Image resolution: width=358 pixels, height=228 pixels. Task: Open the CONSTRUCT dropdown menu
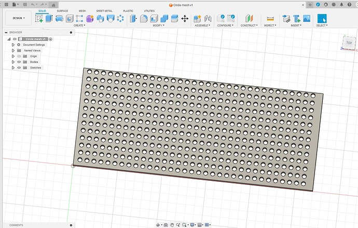[249, 25]
